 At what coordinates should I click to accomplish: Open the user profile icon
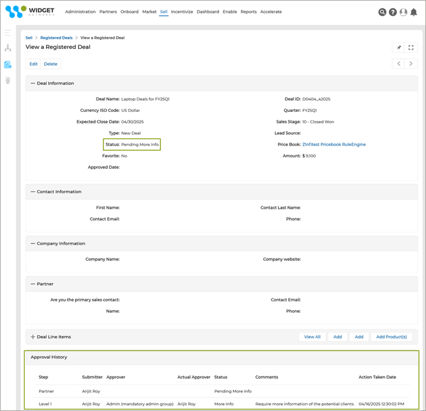(403, 12)
